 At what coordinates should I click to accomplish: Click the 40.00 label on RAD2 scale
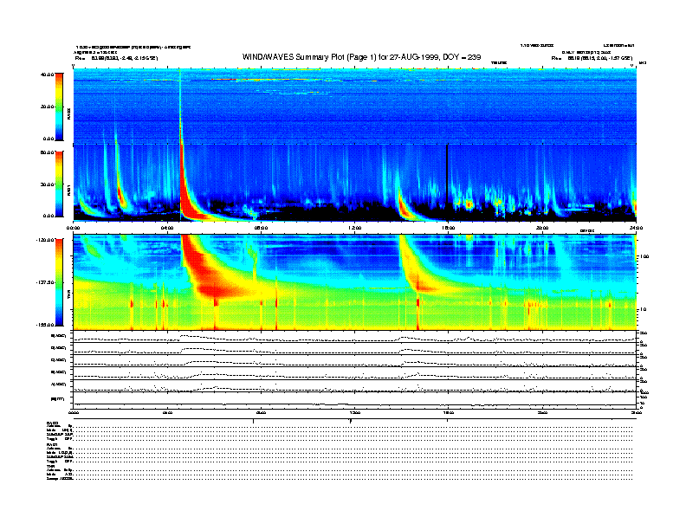point(47,74)
